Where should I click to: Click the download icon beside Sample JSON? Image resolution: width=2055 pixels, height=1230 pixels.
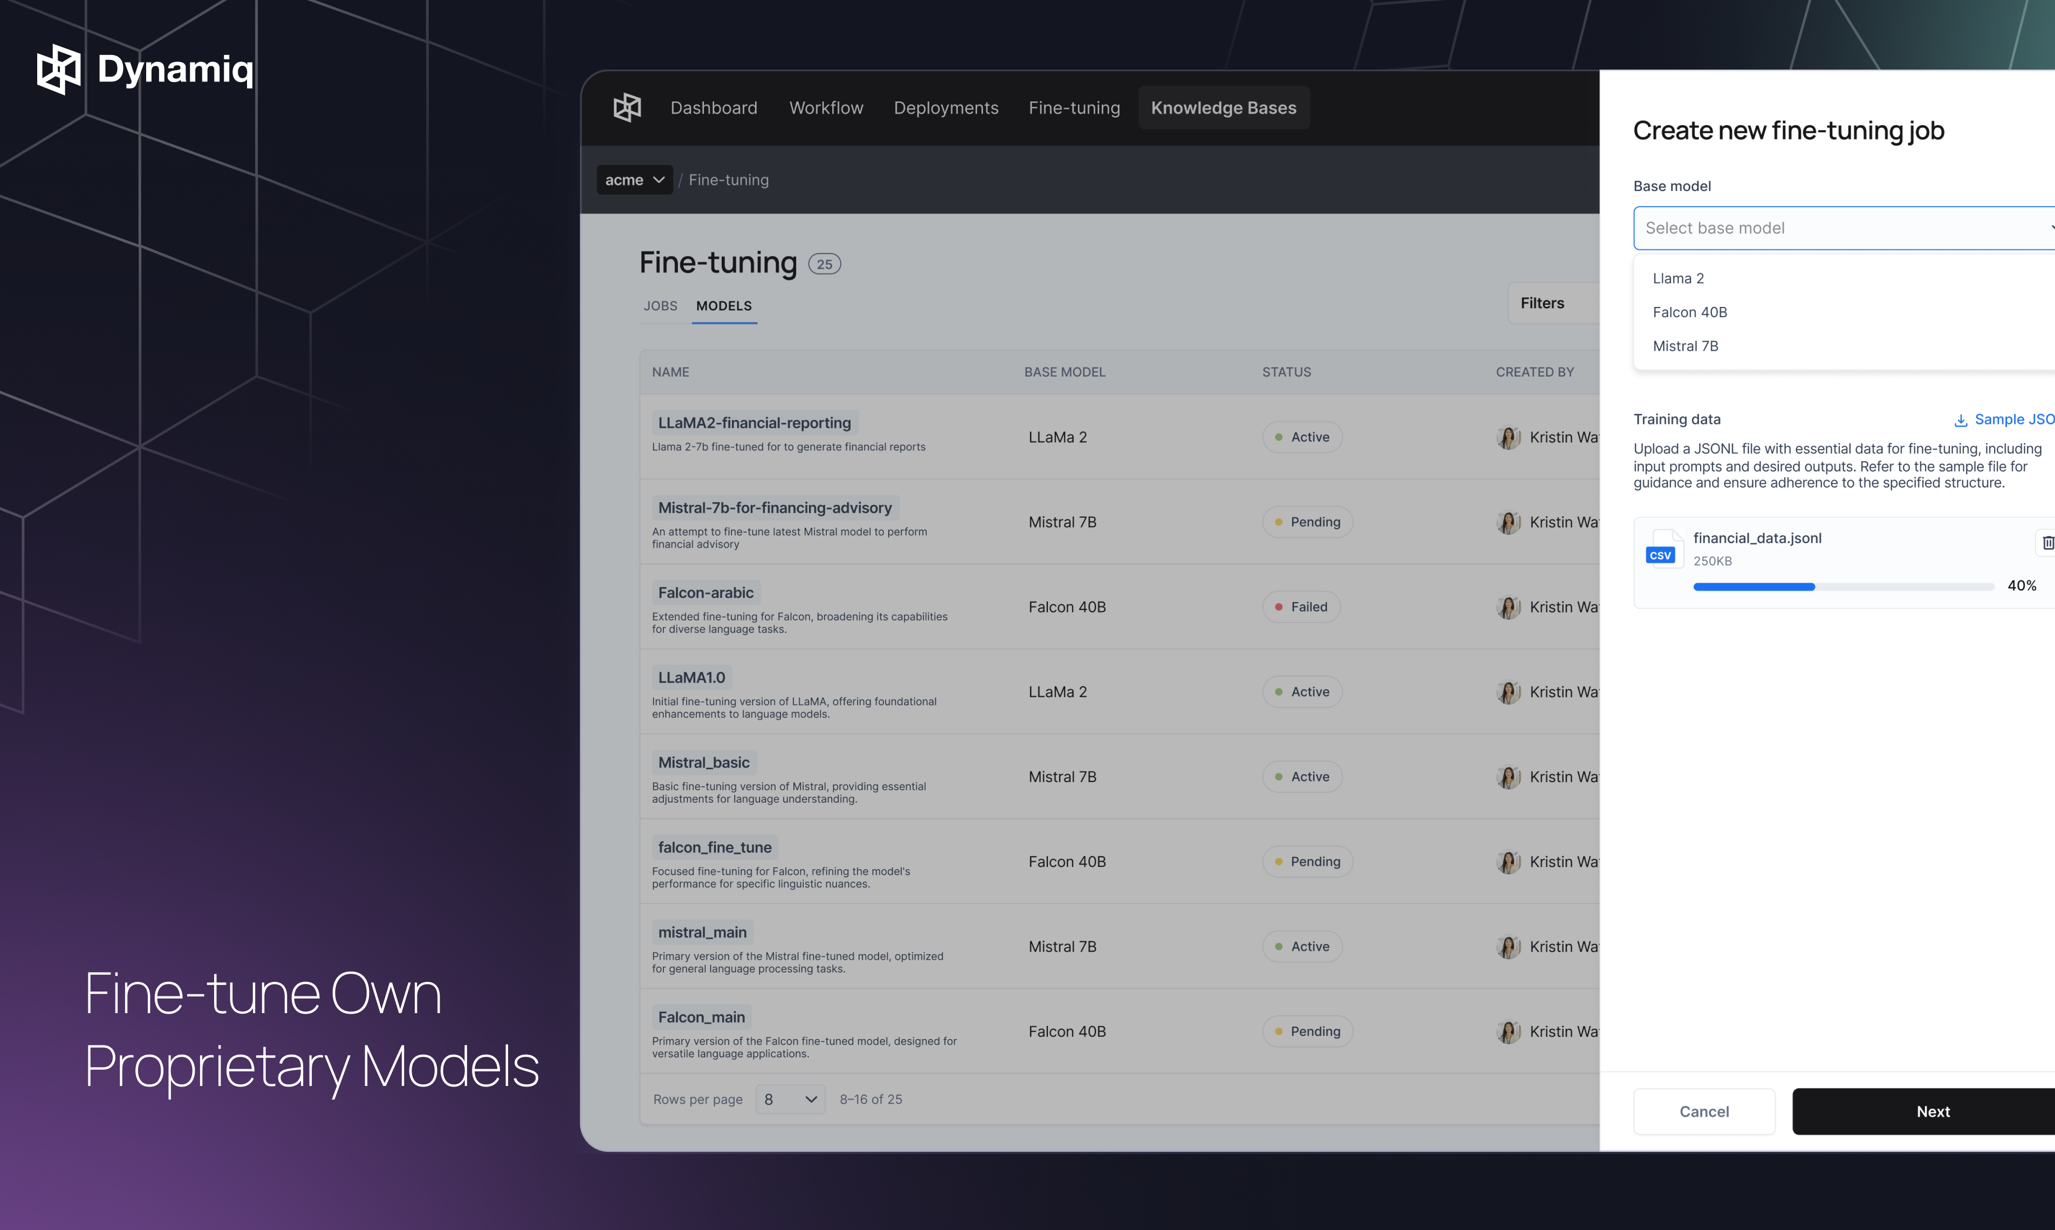pos(1961,420)
